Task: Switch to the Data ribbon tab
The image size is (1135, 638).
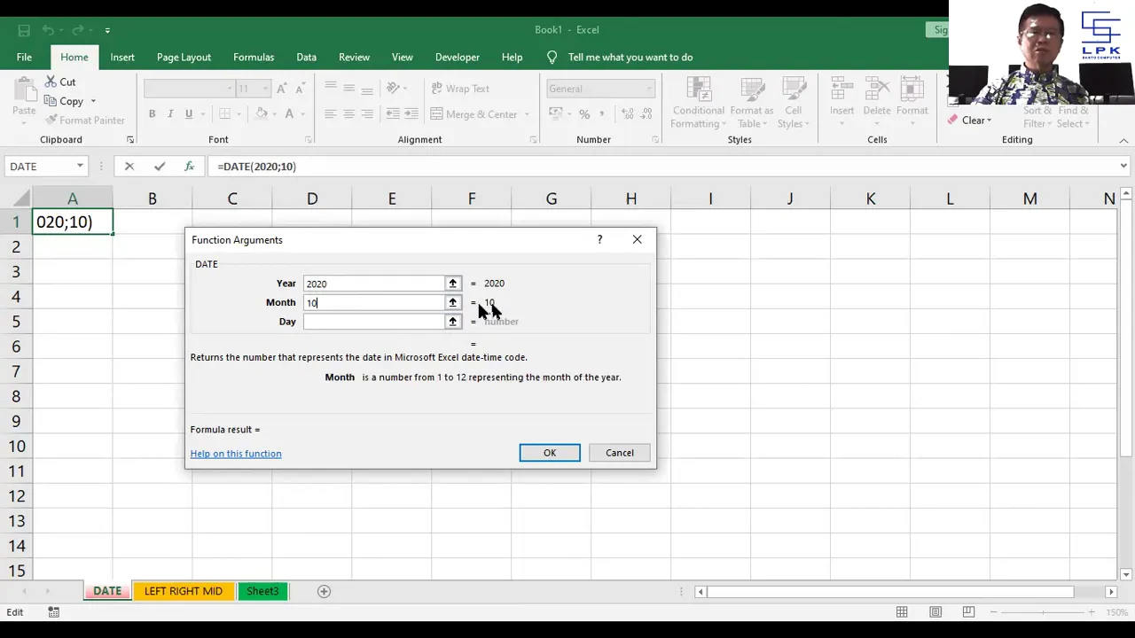Action: pos(306,57)
